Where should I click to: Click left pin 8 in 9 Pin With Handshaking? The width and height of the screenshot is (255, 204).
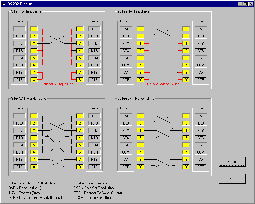point(34,167)
